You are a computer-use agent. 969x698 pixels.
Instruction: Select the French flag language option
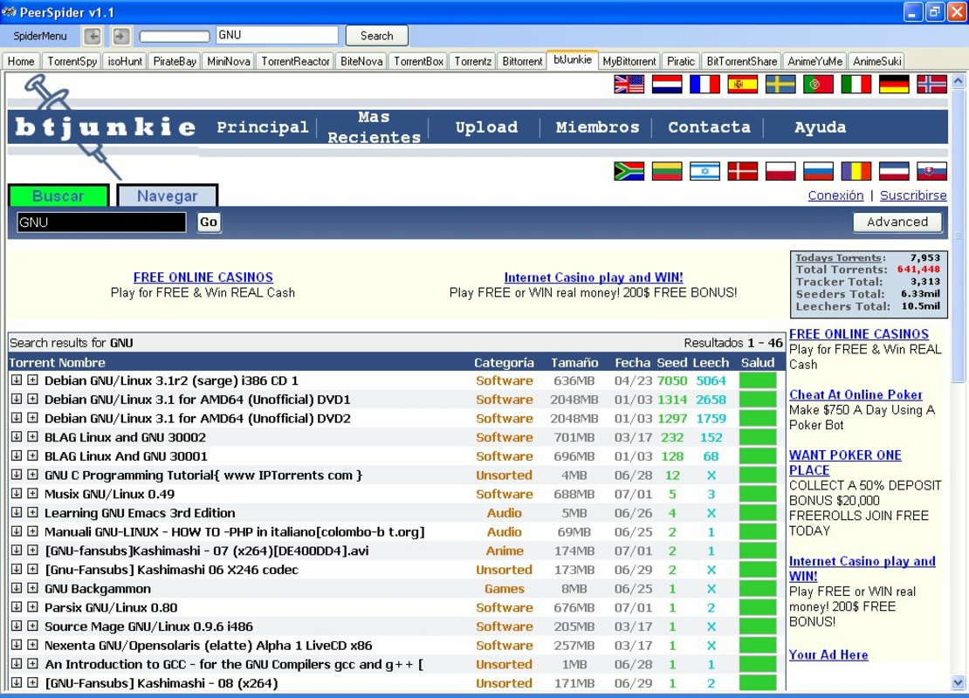(x=704, y=84)
